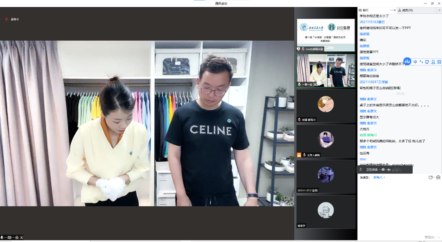The width and height of the screenshot is (442, 242).
Task: Select the Chat (聊天) tab
Action: coord(366,10)
